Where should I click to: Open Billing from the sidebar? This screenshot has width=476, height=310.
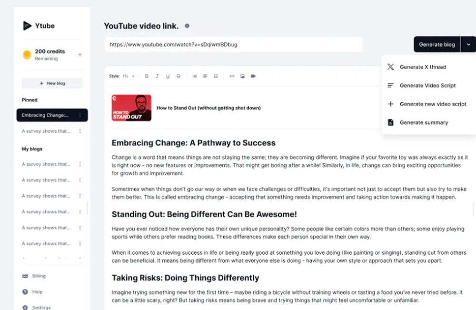point(38,276)
